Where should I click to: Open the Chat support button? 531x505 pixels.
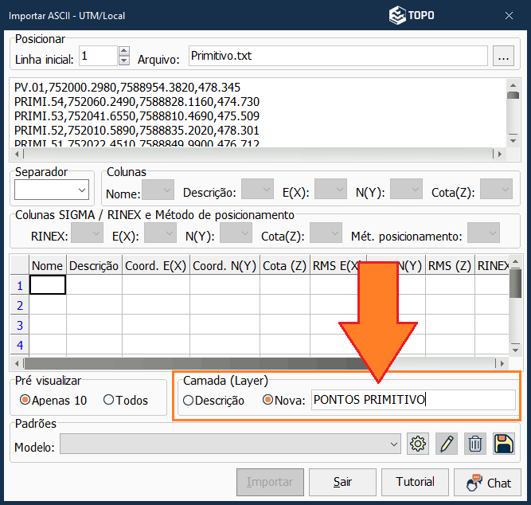(x=487, y=482)
